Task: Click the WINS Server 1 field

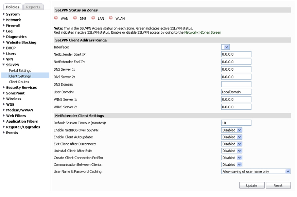Action: [x=236, y=100]
